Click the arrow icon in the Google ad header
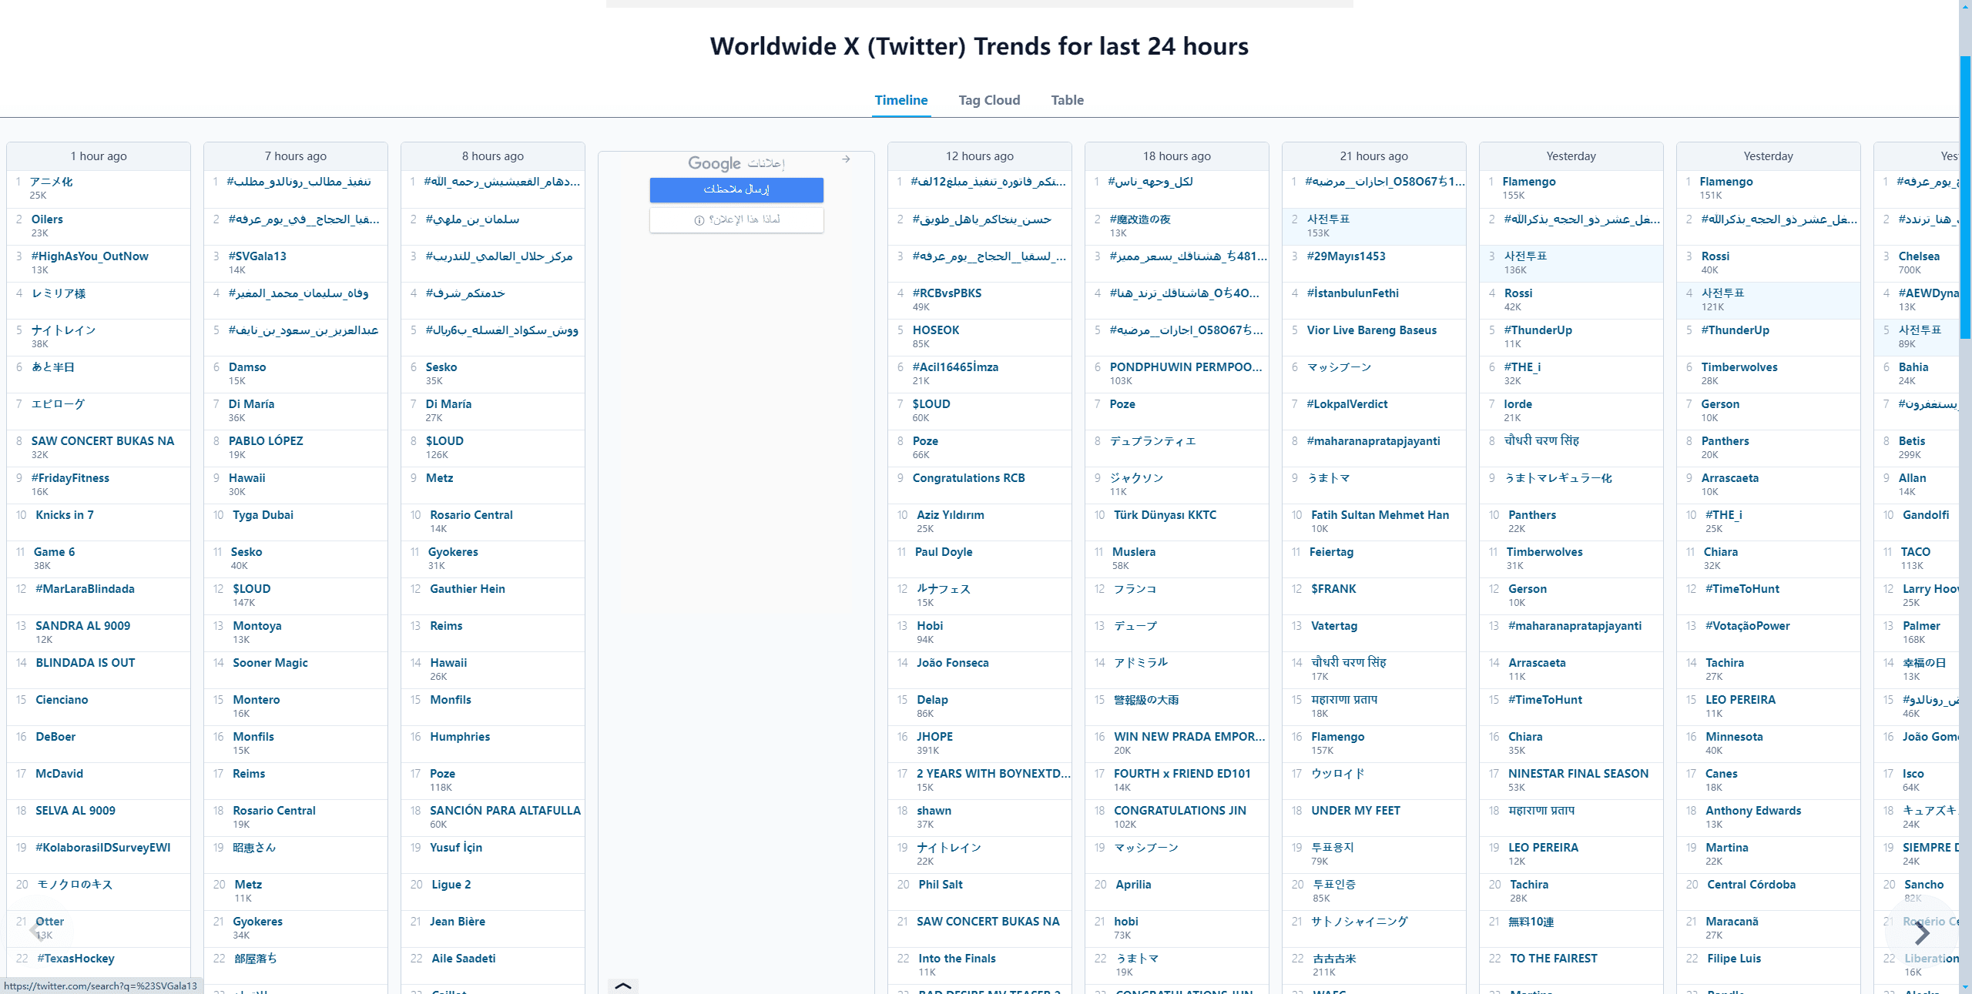 coord(846,159)
